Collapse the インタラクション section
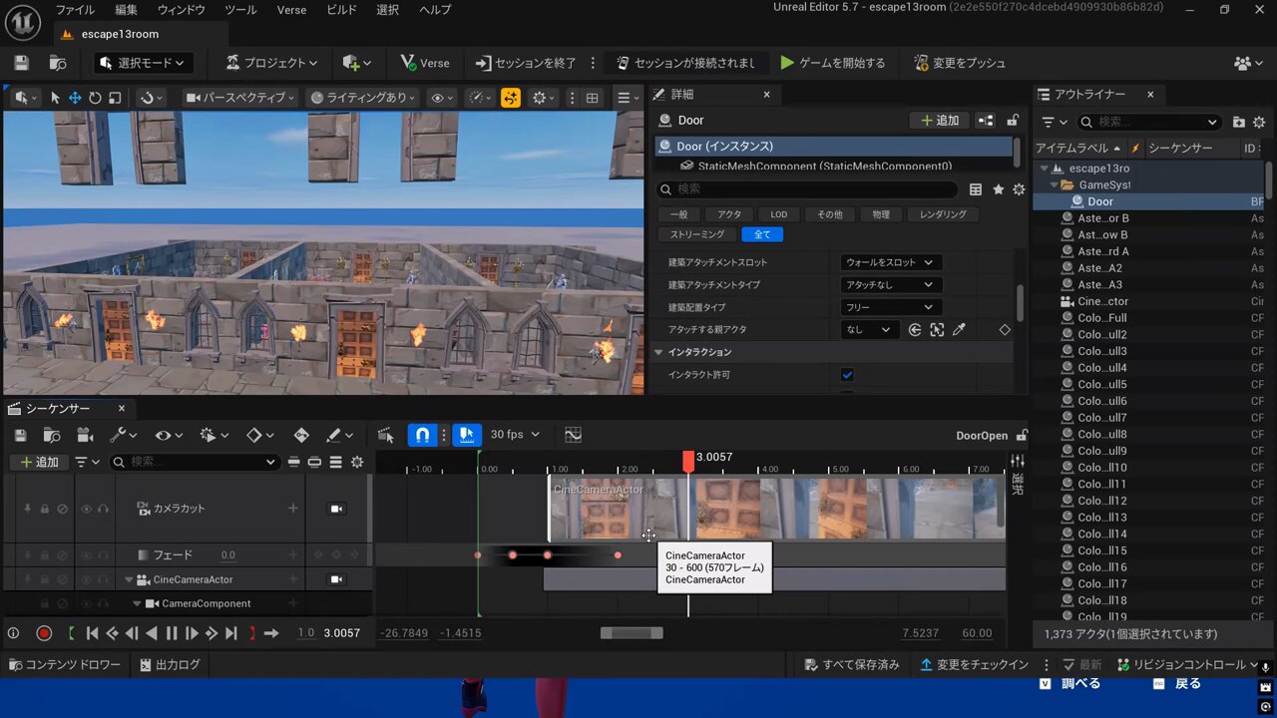 click(658, 352)
